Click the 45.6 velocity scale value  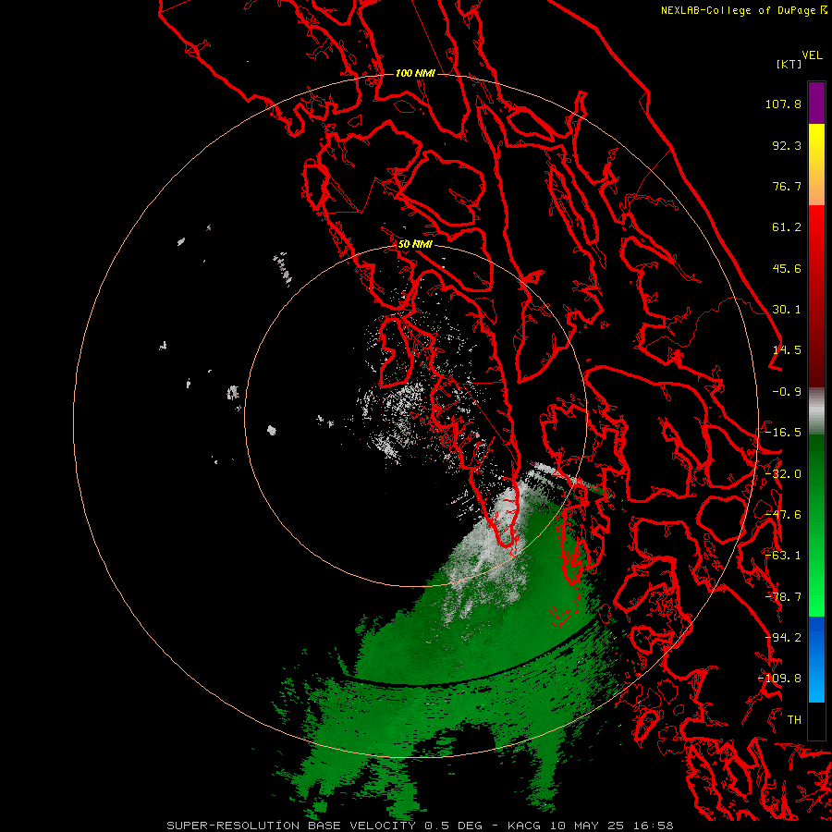(787, 268)
